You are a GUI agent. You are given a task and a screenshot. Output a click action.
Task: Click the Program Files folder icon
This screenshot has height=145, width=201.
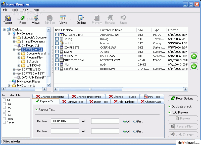click(x=23, y=57)
